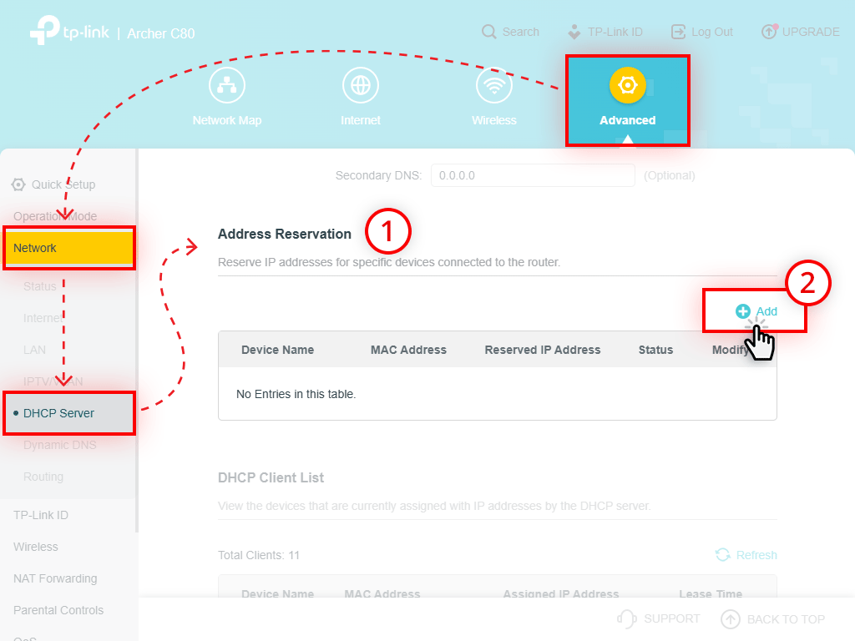Expand the Parental Controls section
This screenshot has width=855, height=641.
pos(58,610)
